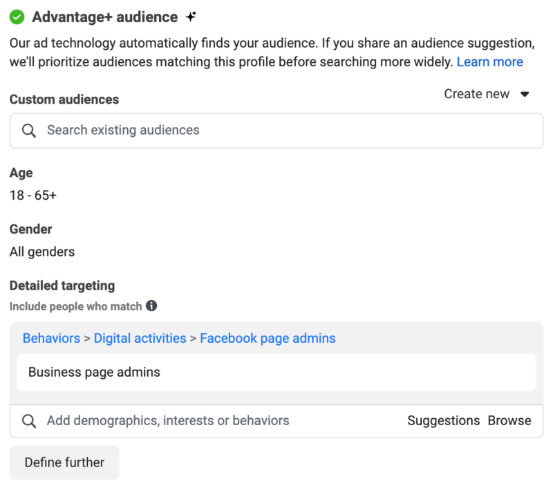Select the All genders value

tap(42, 252)
